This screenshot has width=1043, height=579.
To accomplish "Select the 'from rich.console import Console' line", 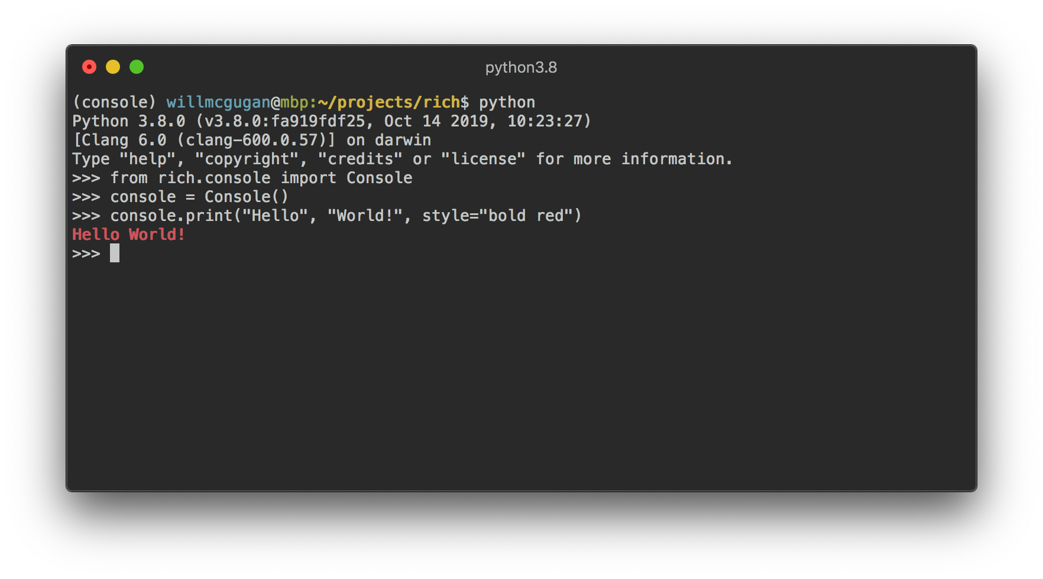I will (x=261, y=177).
